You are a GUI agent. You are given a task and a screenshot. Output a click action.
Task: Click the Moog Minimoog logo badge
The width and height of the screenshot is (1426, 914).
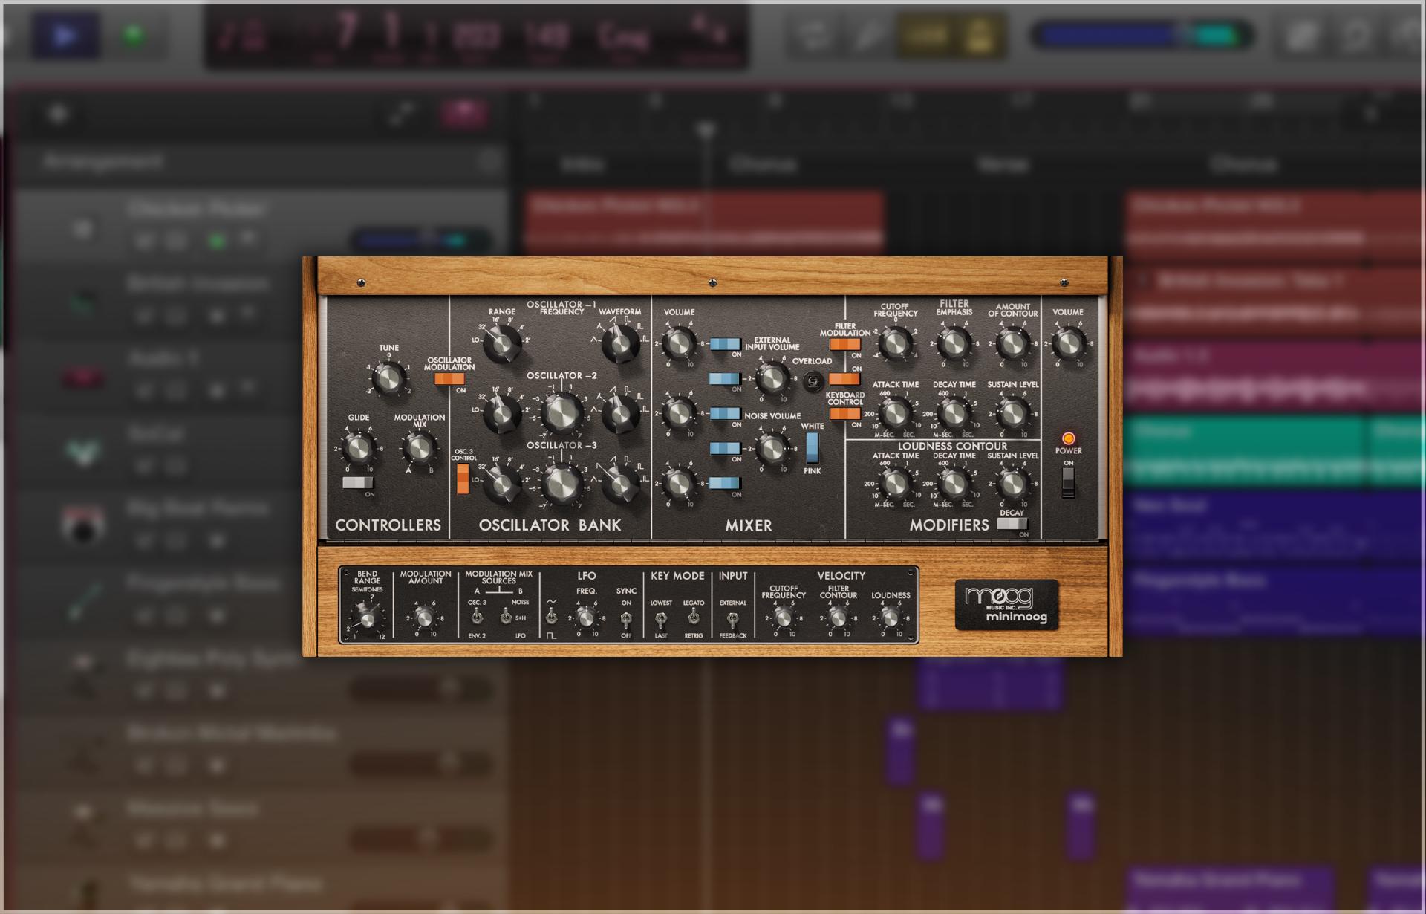1006,605
